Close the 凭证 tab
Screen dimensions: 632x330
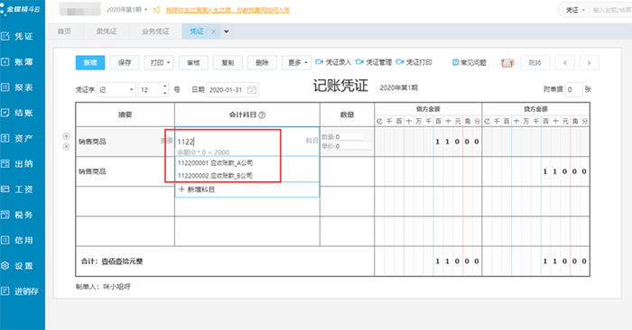pos(214,32)
